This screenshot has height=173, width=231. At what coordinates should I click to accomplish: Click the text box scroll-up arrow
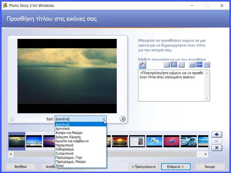point(207,73)
